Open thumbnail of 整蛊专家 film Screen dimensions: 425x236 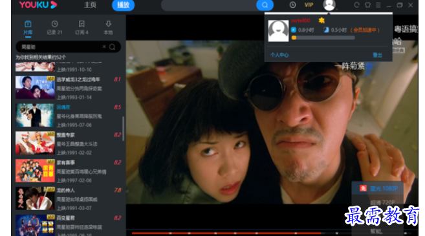coord(35,143)
